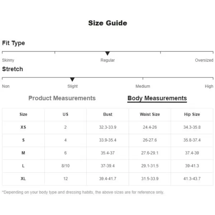Select the Size column header
This screenshot has height=215, width=215.
(23, 114)
